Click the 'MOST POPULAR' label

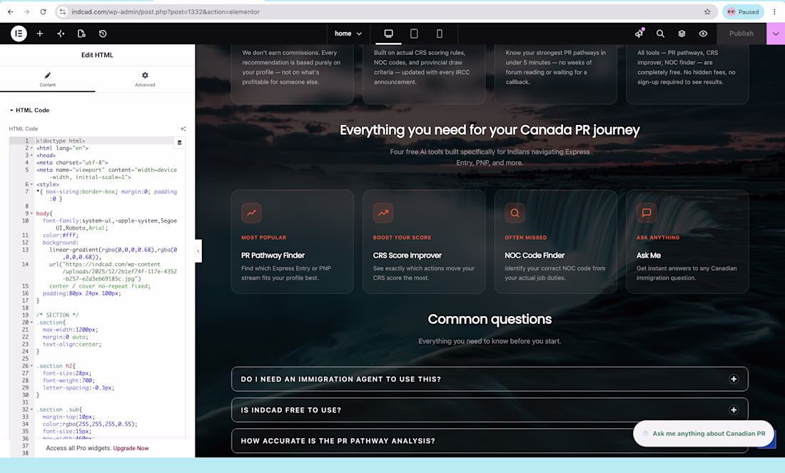[x=264, y=238]
